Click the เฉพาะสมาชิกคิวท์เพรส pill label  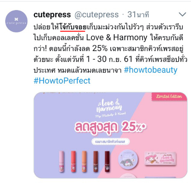tap(111, 142)
